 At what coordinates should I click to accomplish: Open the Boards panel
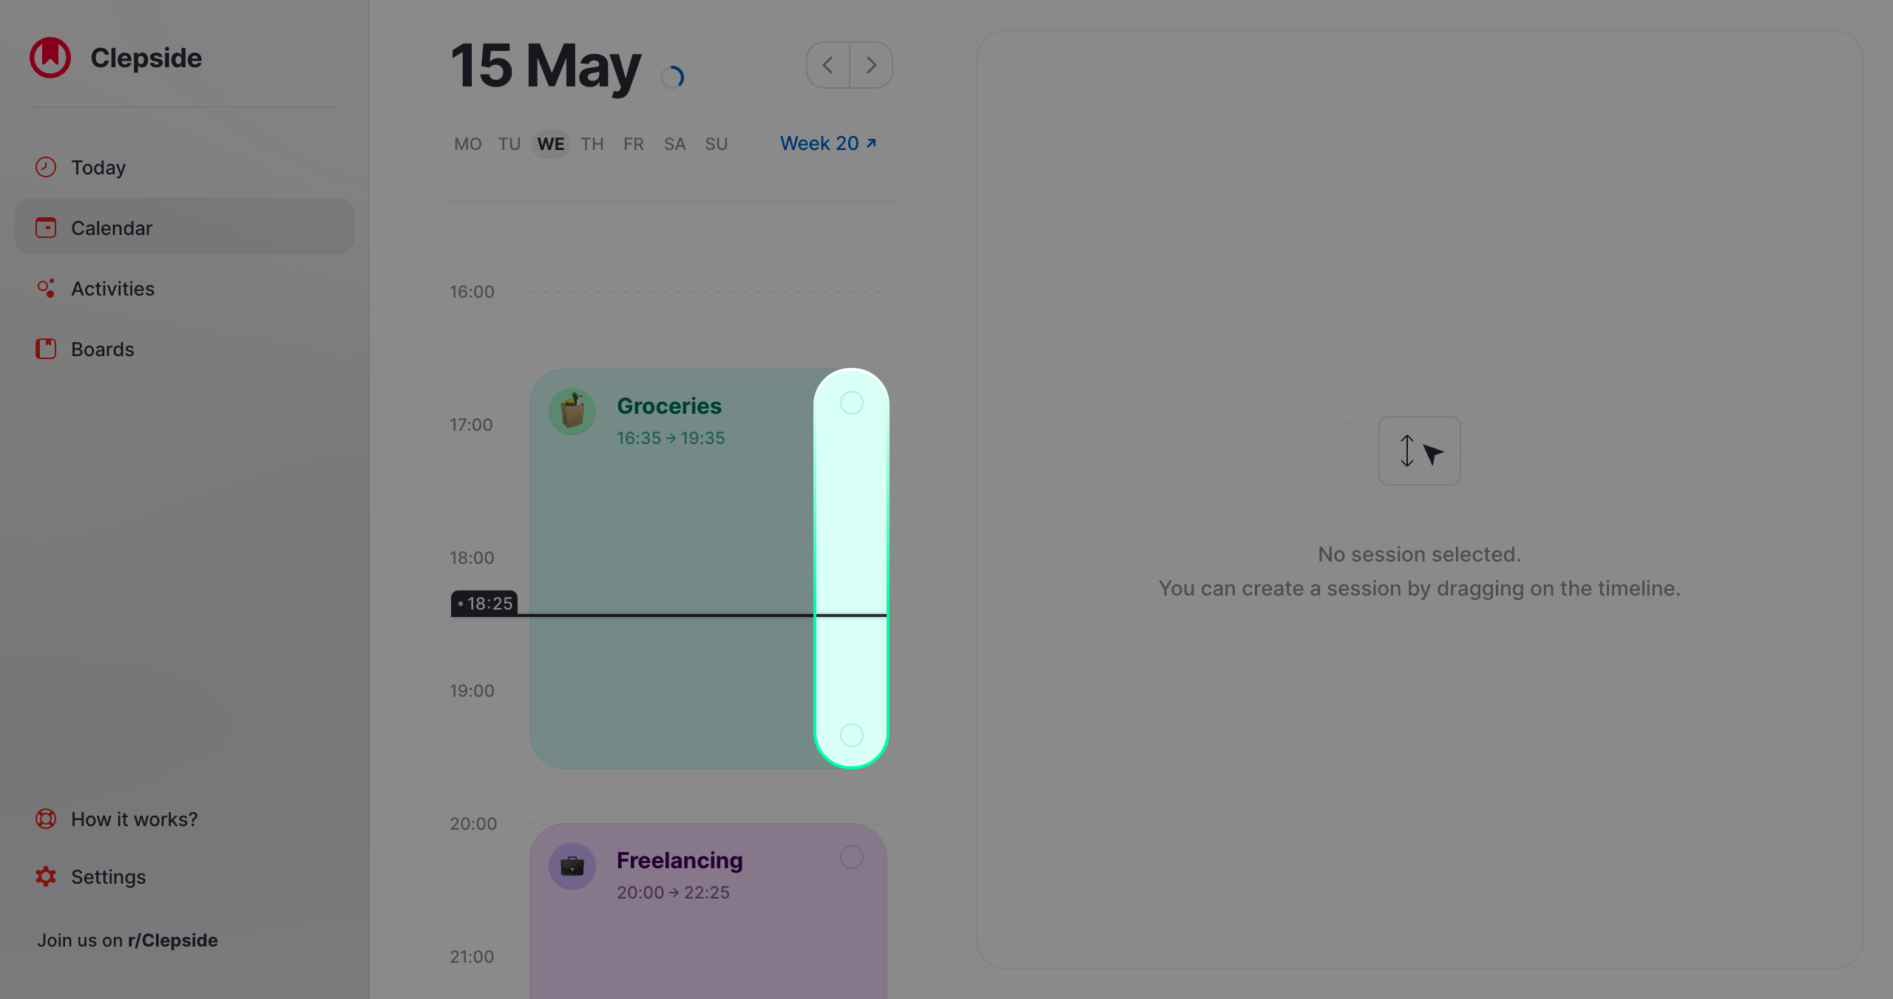pyautogui.click(x=103, y=349)
